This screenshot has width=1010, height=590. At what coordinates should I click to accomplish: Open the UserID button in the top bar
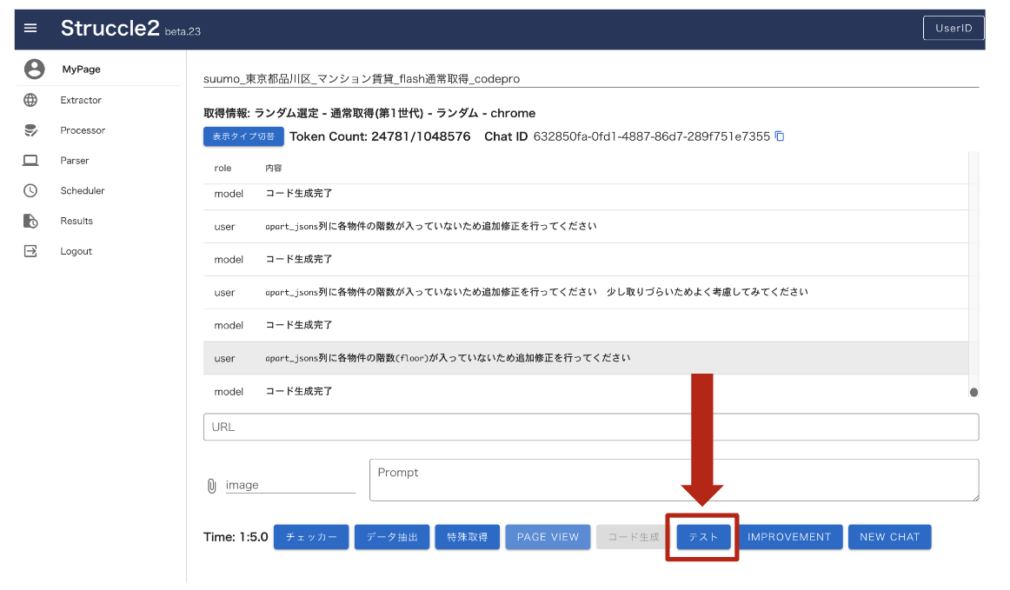(x=954, y=27)
